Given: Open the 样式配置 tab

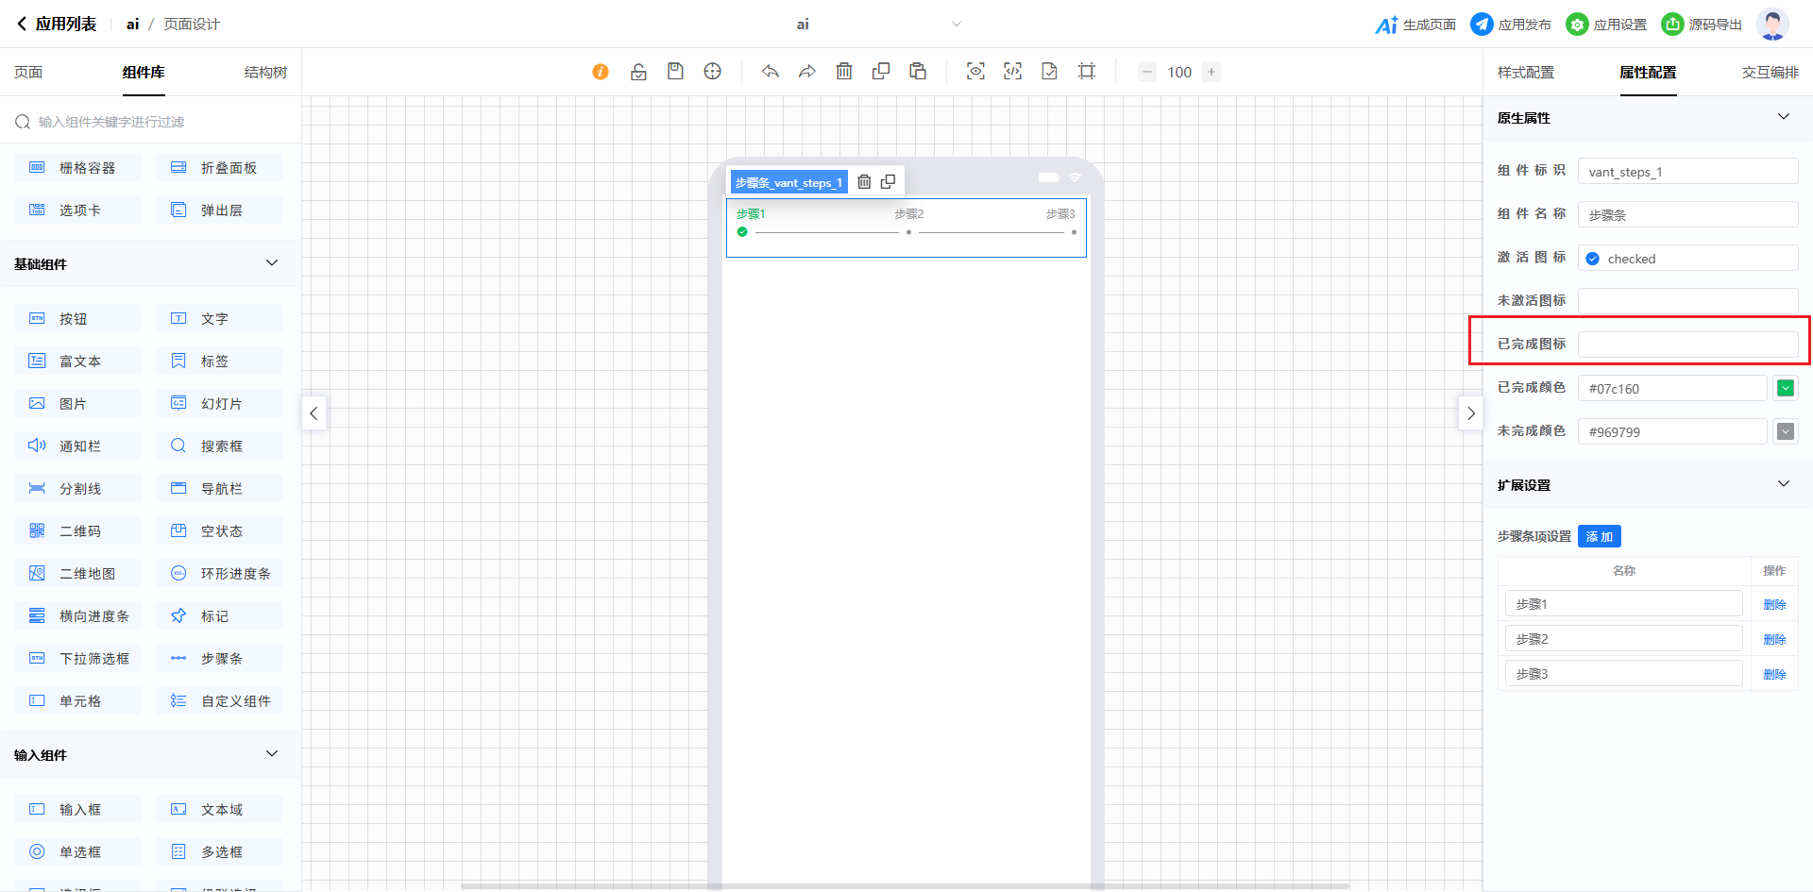Looking at the screenshot, I should coord(1525,73).
